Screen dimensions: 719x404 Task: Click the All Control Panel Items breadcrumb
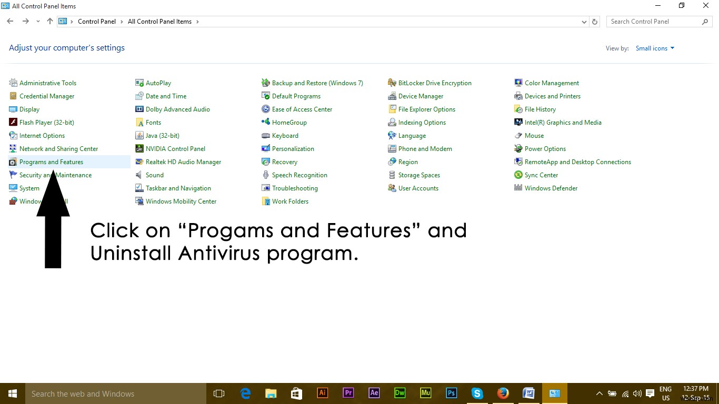pyautogui.click(x=159, y=22)
